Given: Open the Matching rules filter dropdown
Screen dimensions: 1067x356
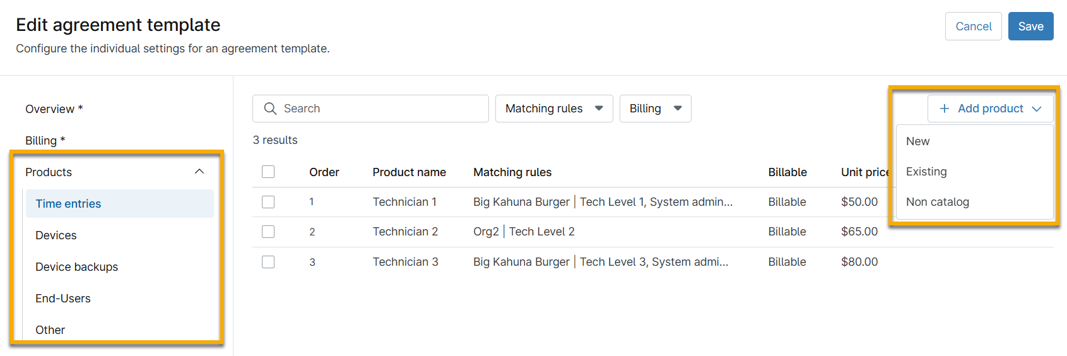Looking at the screenshot, I should pyautogui.click(x=553, y=109).
